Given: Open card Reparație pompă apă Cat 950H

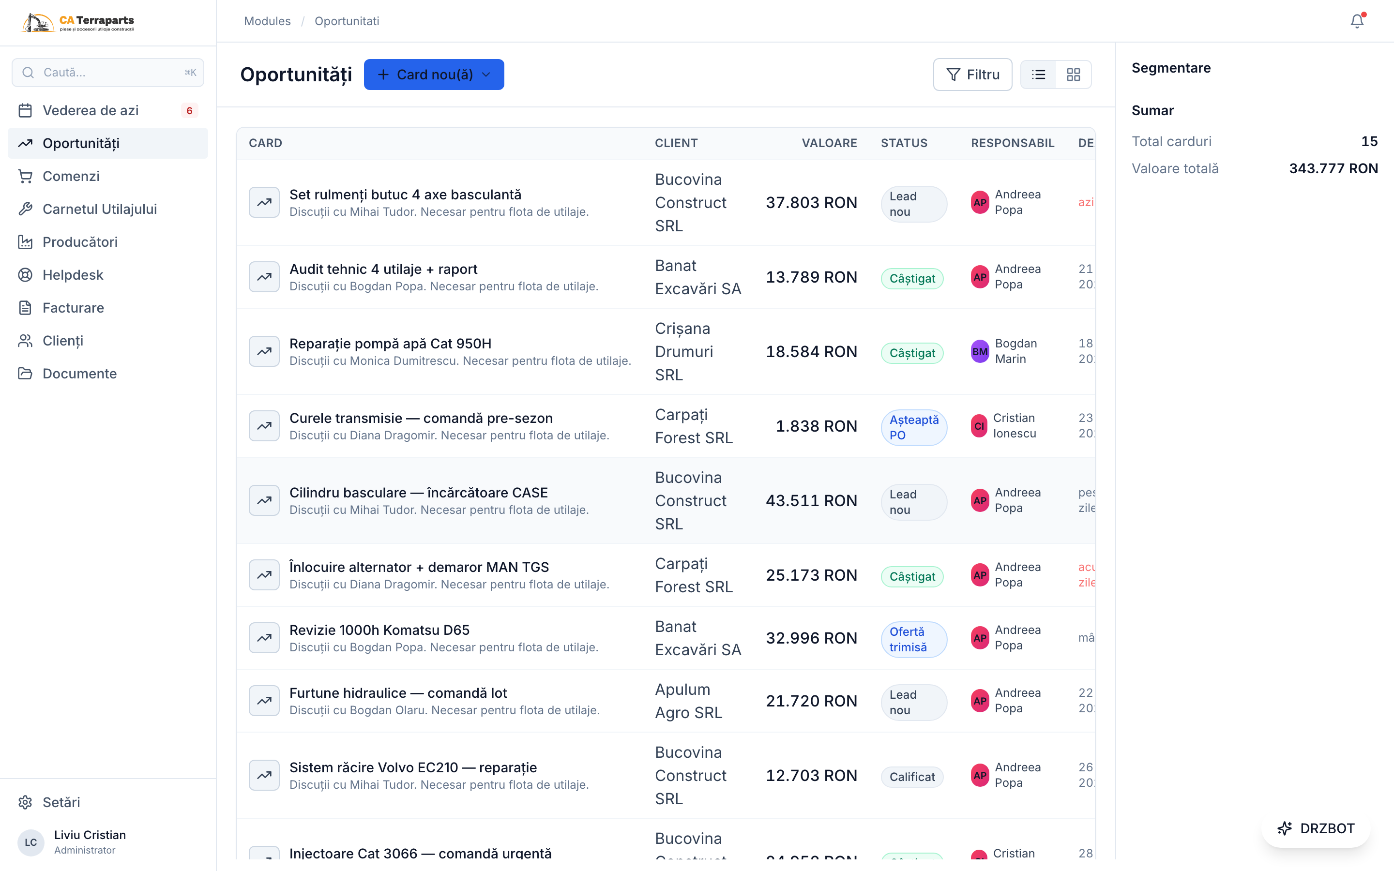Looking at the screenshot, I should coord(390,344).
